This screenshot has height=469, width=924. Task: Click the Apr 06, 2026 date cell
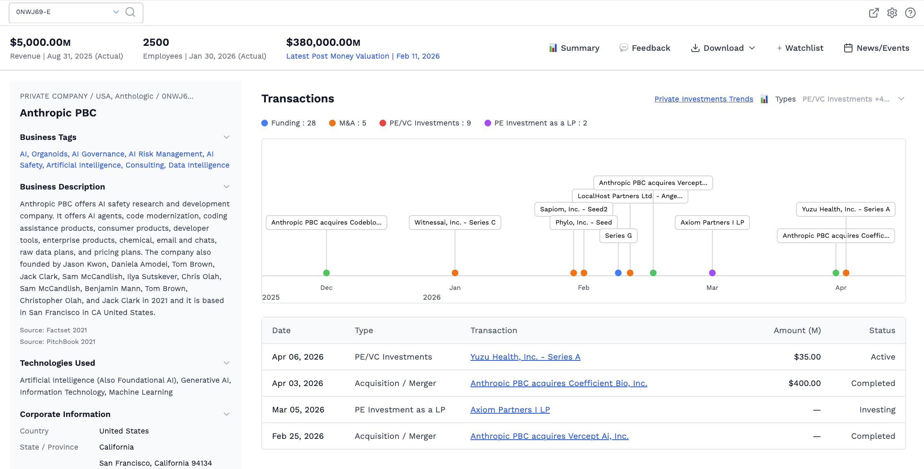[x=298, y=357]
